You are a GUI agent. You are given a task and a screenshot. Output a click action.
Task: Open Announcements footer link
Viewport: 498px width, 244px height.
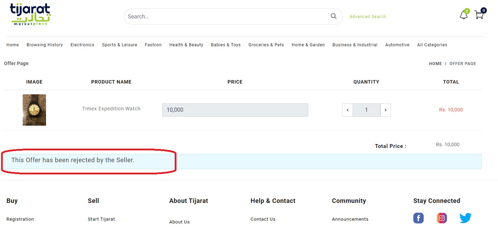350,219
